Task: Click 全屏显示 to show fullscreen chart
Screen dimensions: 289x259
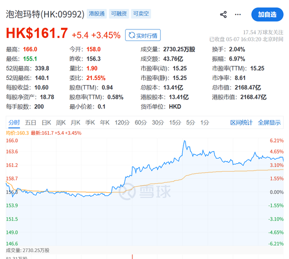Action: (269, 122)
